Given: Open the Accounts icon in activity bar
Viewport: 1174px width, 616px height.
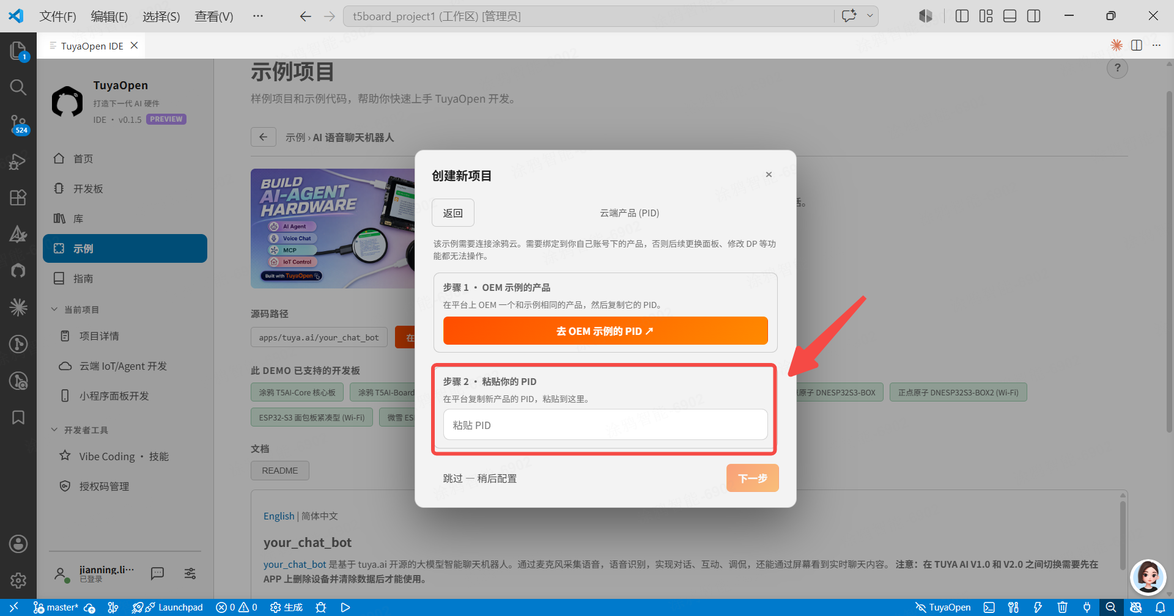Looking at the screenshot, I should coord(18,544).
